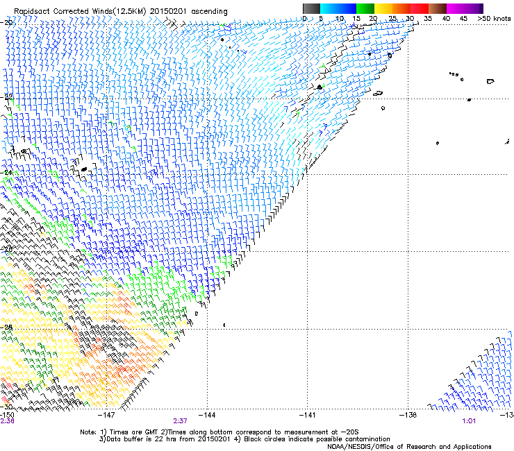The height and width of the screenshot is (451, 514).
Task: Select the '-28' latitude axis label
Action: [x=6, y=327]
